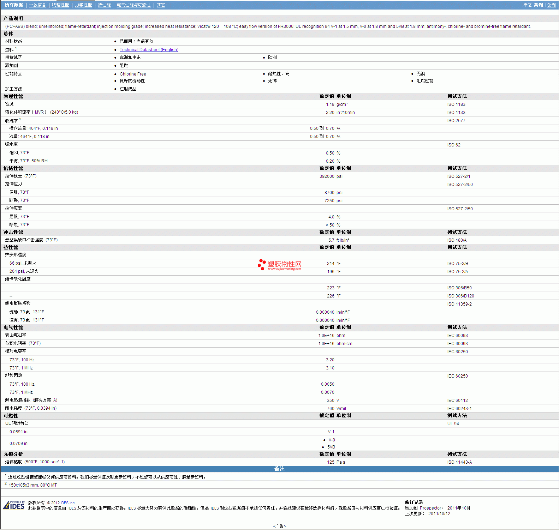Select 英制 (imperial) units

538,5
